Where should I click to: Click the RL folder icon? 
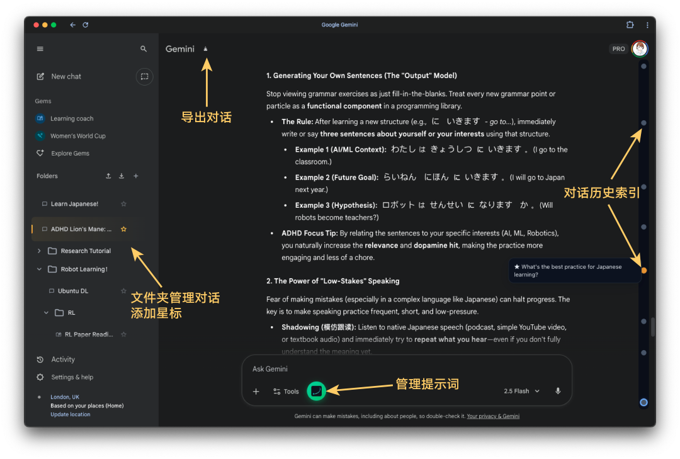[59, 312]
